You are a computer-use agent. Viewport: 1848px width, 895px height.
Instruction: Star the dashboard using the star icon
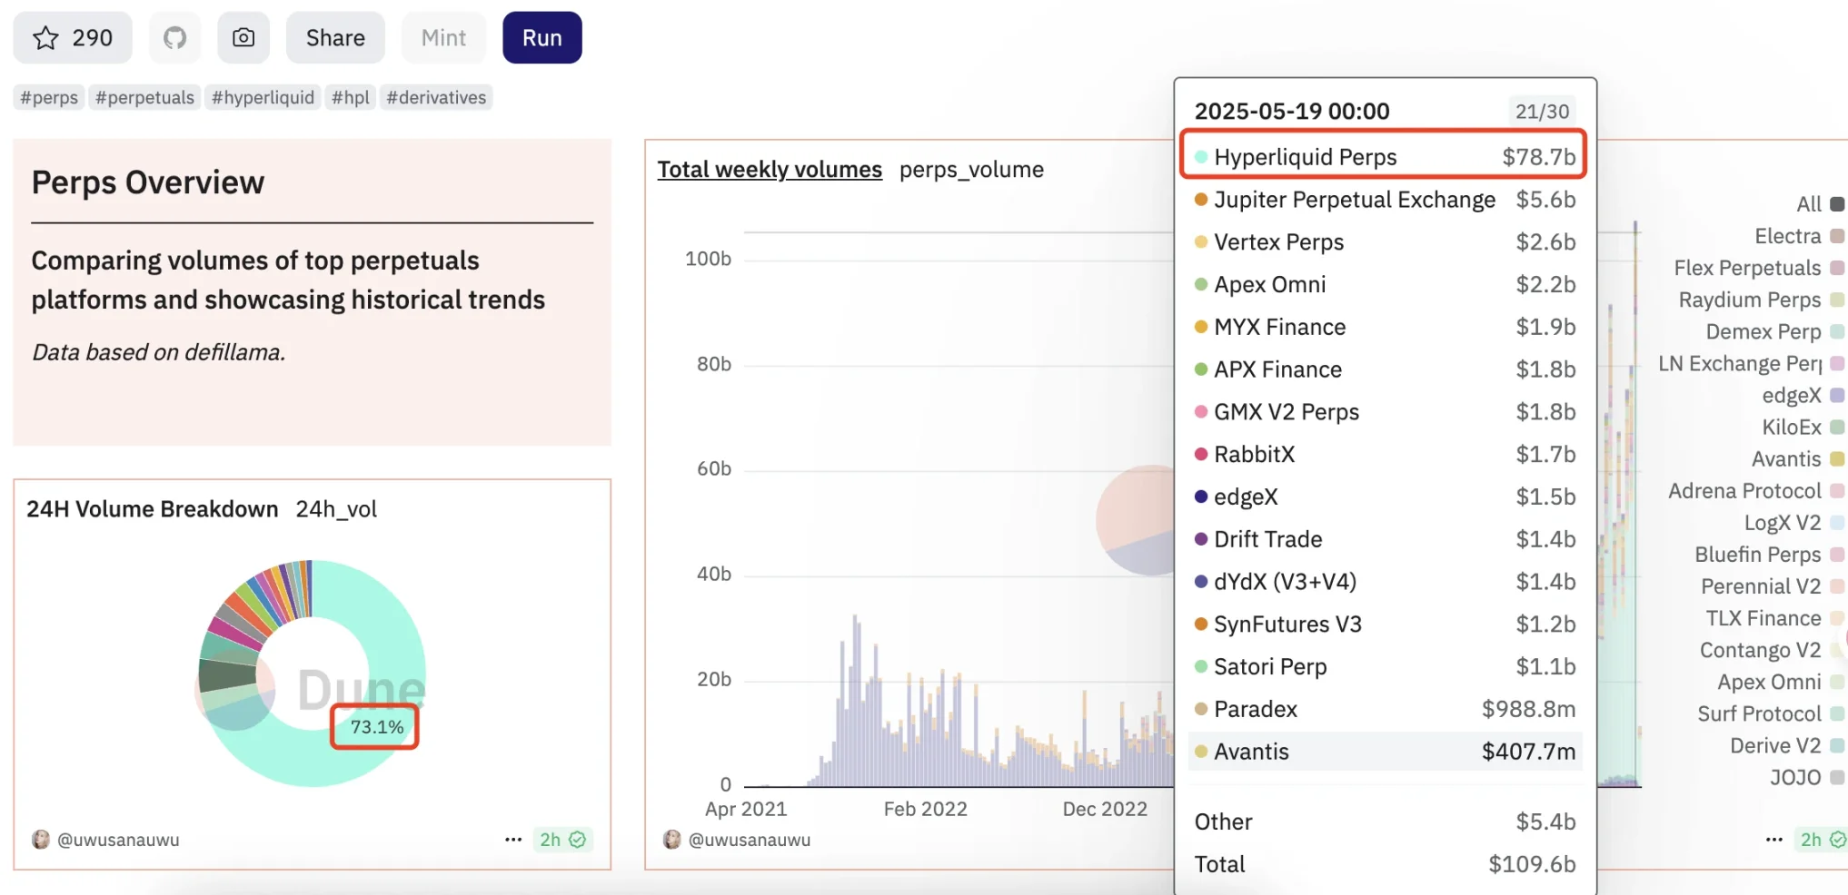[45, 37]
